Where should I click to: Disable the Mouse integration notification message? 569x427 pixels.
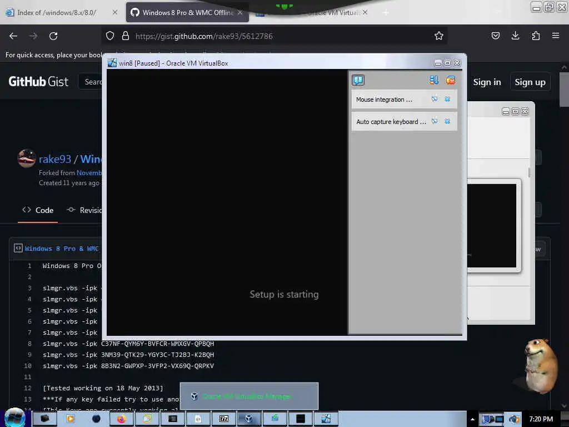click(x=435, y=99)
